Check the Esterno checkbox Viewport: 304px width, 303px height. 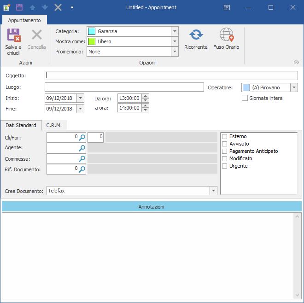coord(224,136)
